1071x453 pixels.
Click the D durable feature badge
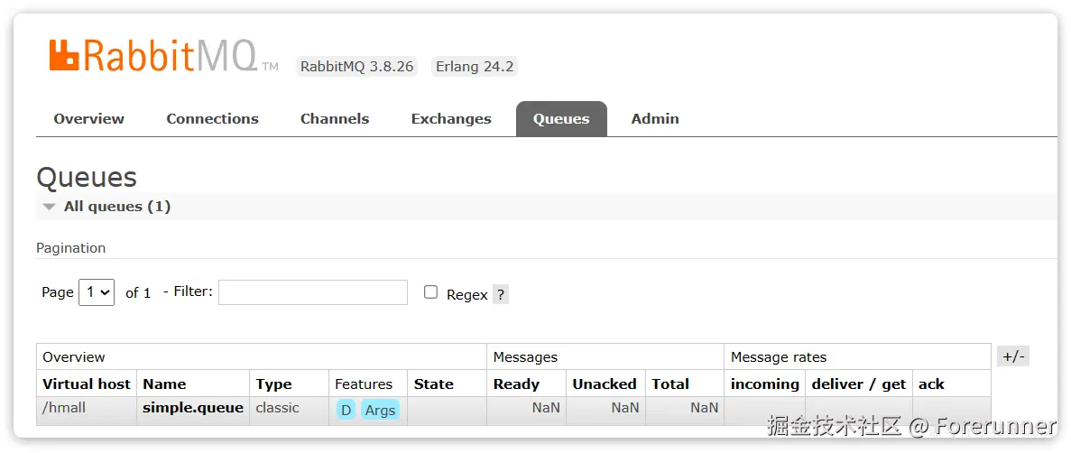tap(346, 410)
